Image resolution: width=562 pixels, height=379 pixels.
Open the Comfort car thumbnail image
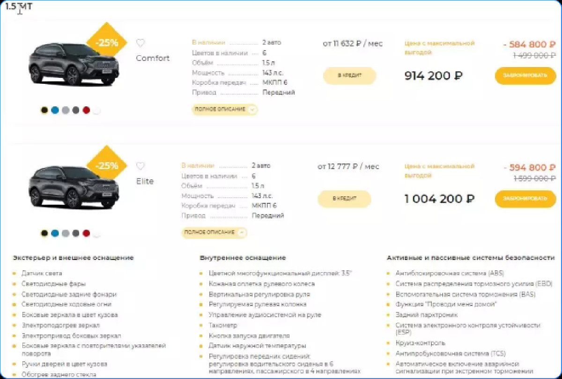(x=74, y=66)
